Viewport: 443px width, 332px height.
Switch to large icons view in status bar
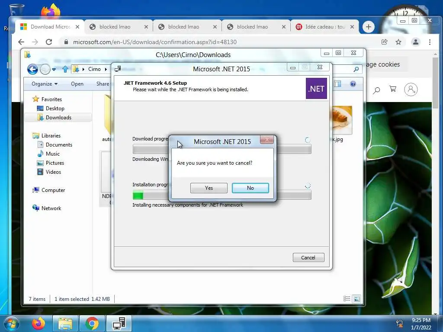point(357,299)
